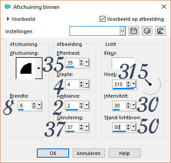Decrease the Effenheid value with down arrow
Image resolution: width=171 pixels, height=163 pixels.
tap(82, 64)
